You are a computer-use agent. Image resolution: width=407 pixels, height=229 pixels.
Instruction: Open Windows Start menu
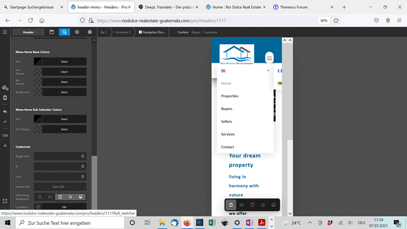(8, 223)
